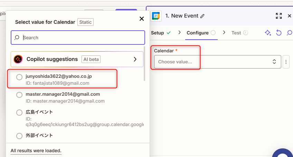Click the Google Calendar app icon
This screenshot has height=157, width=293.
156,16
